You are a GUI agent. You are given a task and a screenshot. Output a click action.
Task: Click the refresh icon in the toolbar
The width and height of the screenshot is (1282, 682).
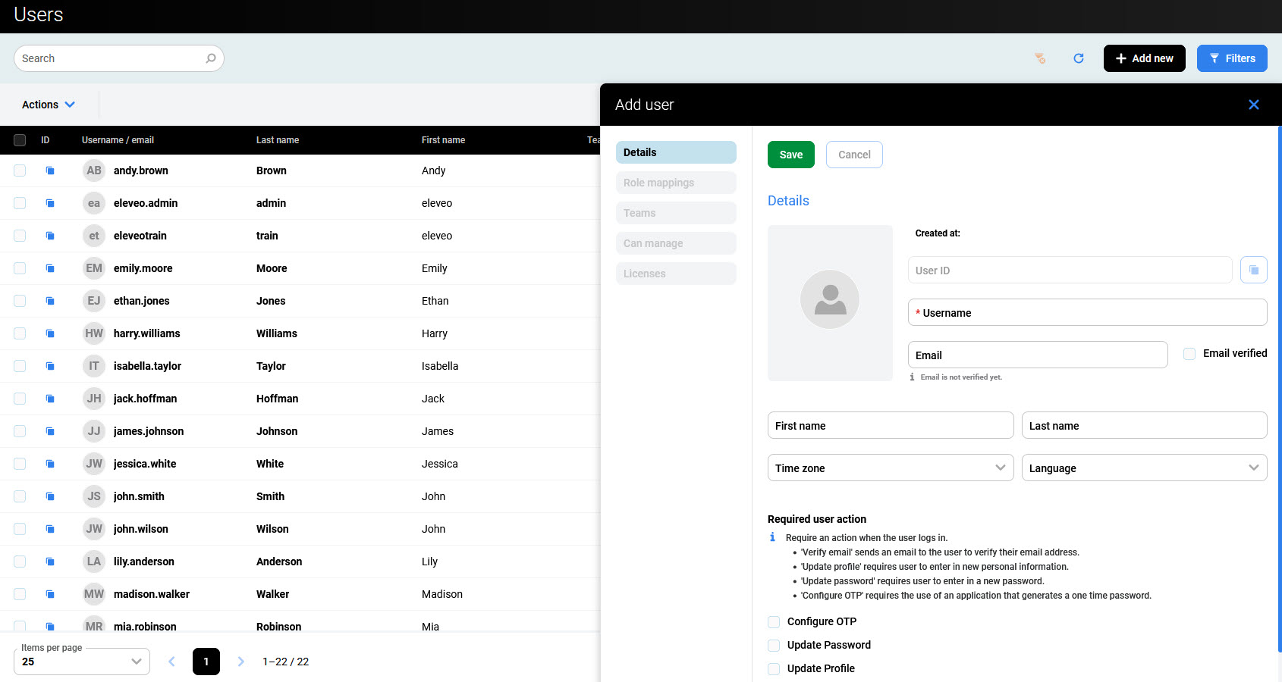tap(1078, 58)
